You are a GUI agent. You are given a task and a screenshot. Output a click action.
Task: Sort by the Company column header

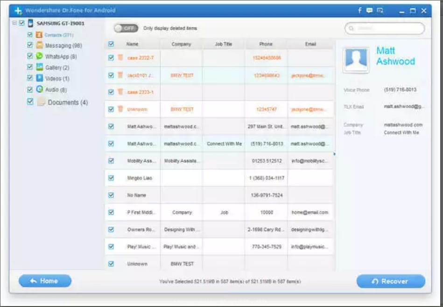pyautogui.click(x=182, y=44)
